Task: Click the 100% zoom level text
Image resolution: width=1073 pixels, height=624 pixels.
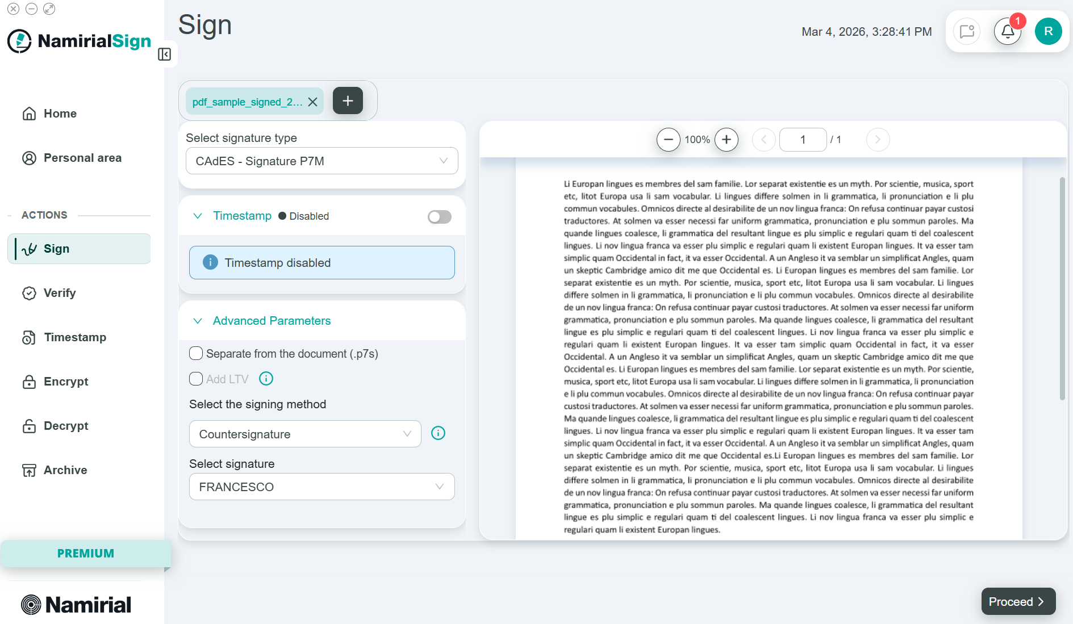Action: [697, 140]
